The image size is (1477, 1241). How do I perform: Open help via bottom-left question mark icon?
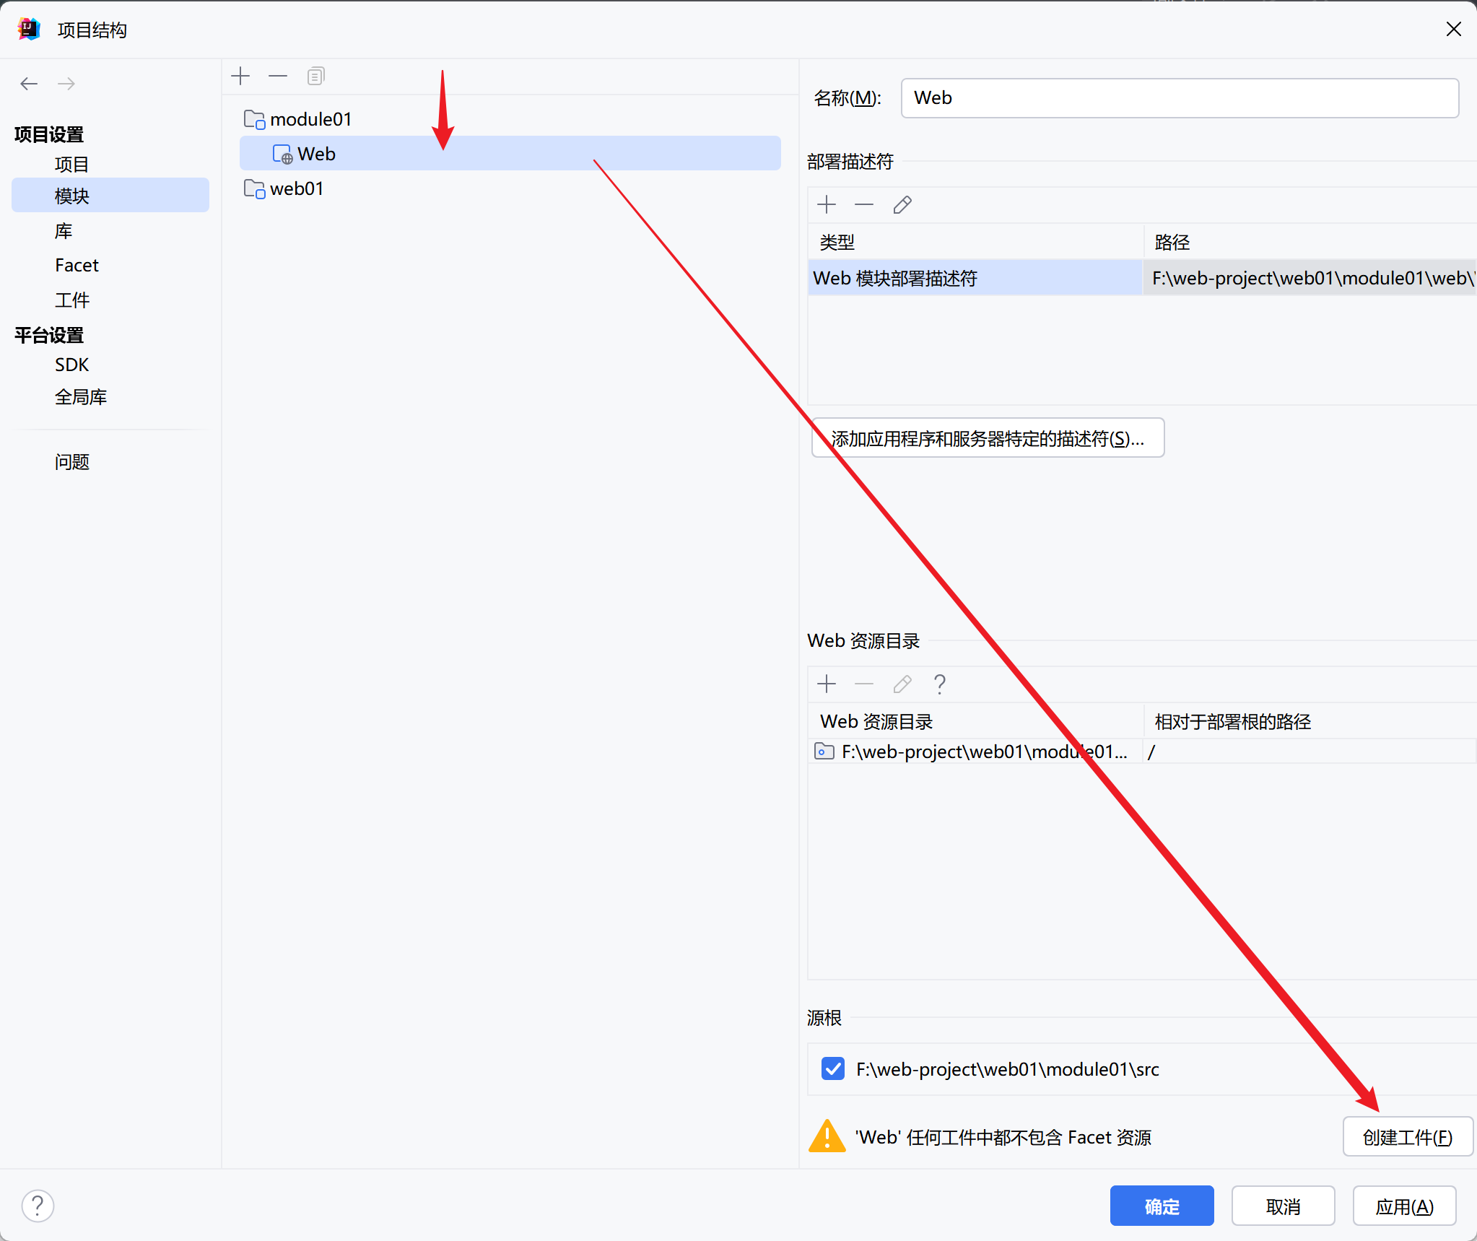[x=38, y=1206]
